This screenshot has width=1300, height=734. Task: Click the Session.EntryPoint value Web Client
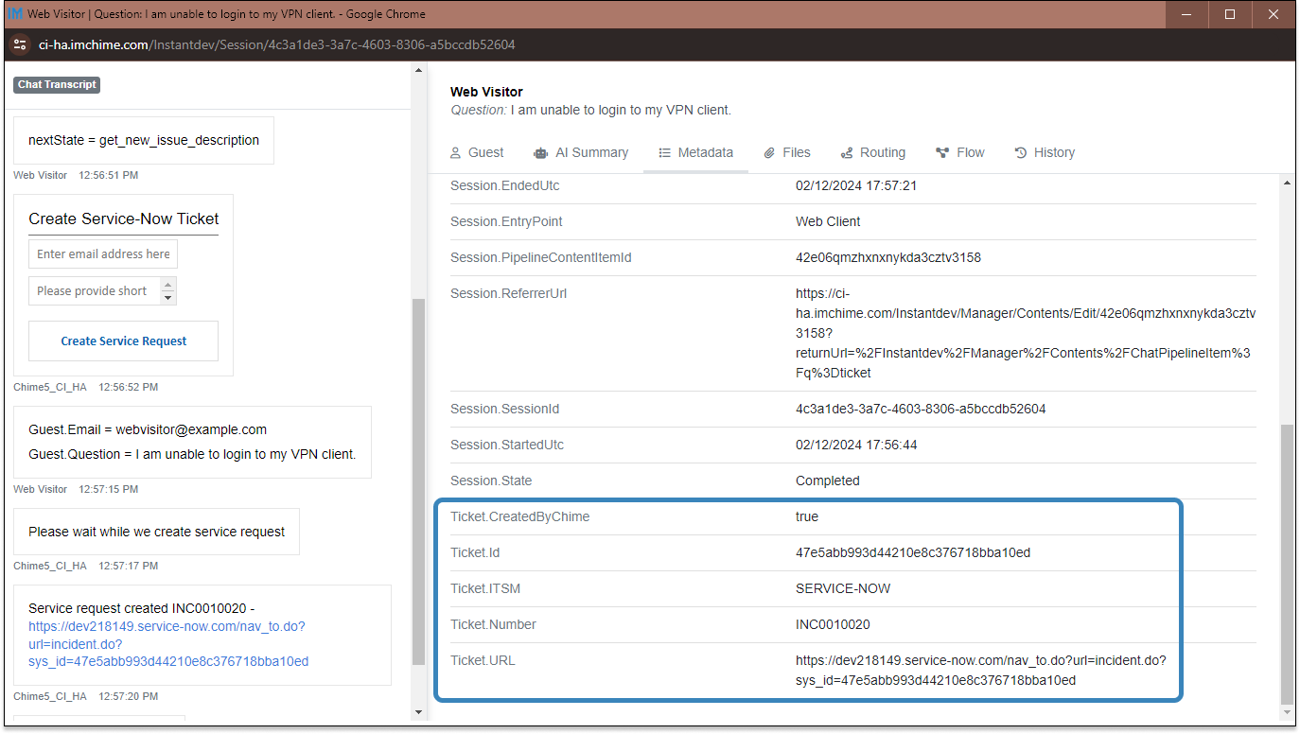pos(828,221)
